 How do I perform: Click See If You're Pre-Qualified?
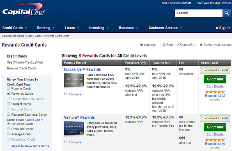pos(25,62)
